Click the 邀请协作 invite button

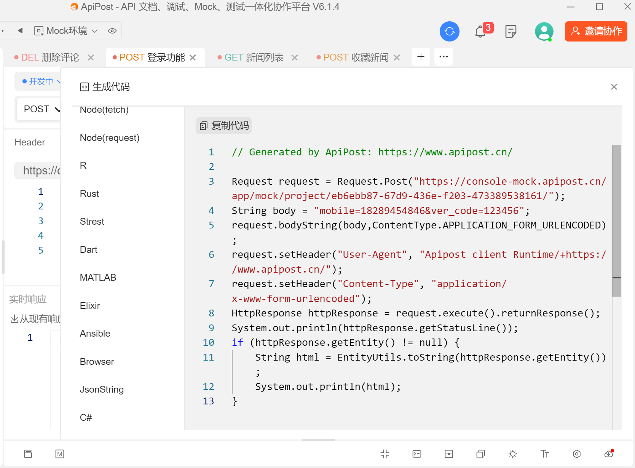point(596,31)
